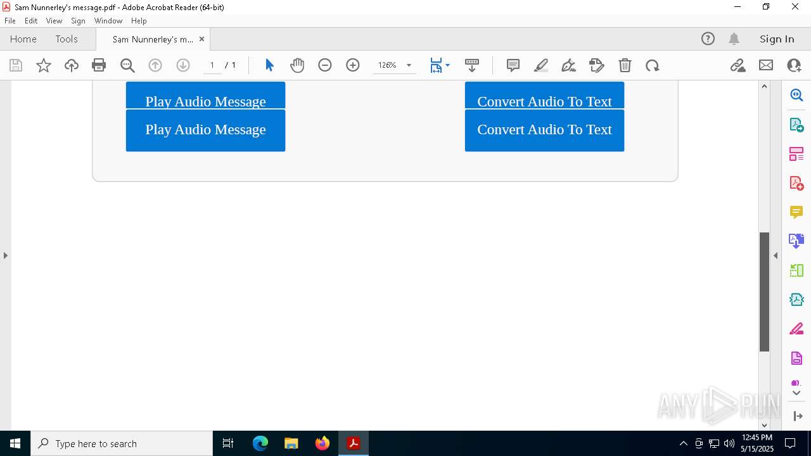
Task: Show more tools with the sidebar chevron
Action: [x=796, y=393]
